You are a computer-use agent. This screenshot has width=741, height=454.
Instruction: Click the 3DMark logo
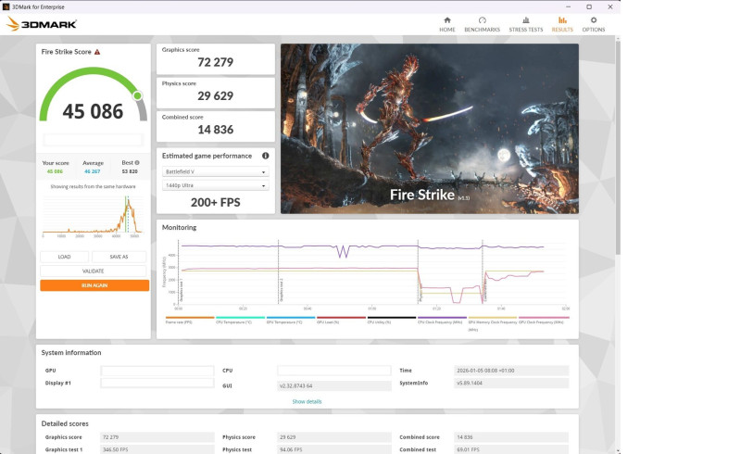(x=41, y=24)
